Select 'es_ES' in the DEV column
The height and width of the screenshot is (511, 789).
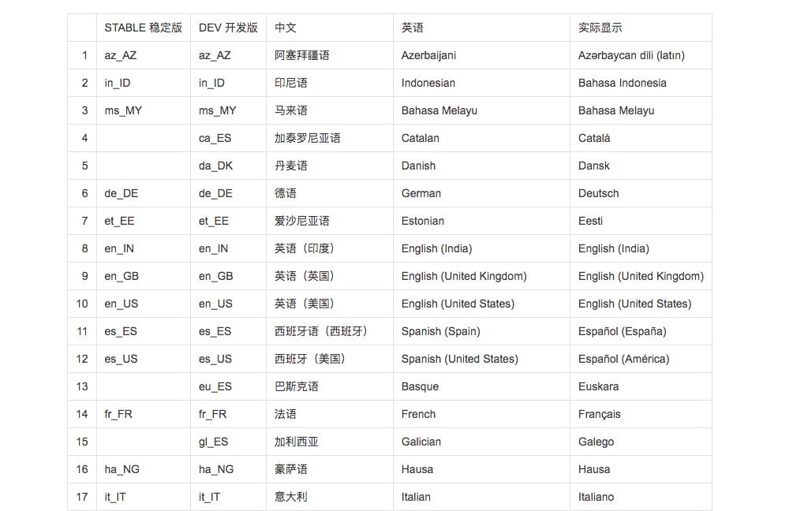pos(229,332)
